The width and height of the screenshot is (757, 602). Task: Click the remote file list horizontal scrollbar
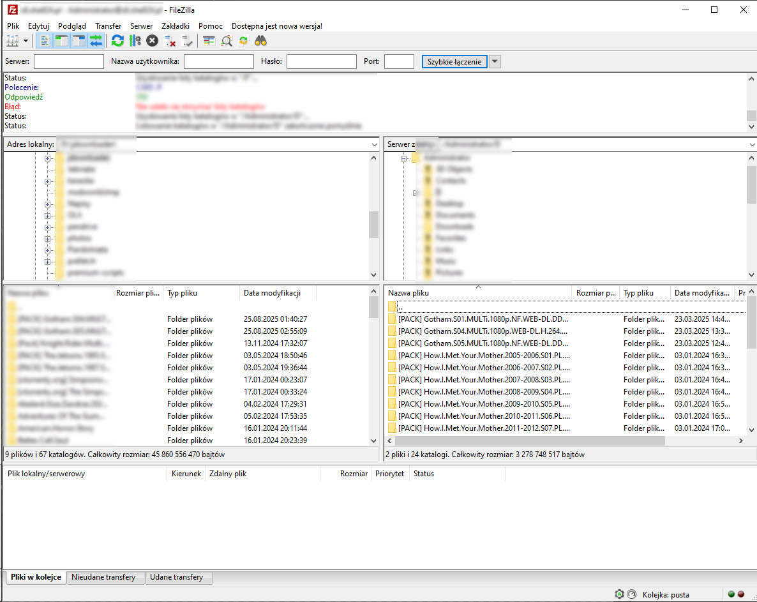click(530, 440)
